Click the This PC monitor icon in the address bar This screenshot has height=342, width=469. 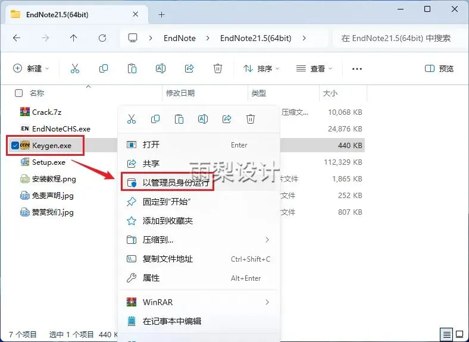coord(133,38)
